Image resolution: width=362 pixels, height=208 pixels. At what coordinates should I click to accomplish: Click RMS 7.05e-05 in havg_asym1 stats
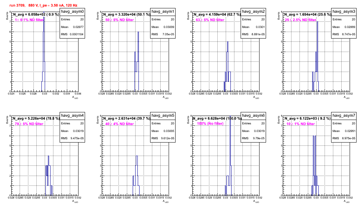tap(163, 35)
